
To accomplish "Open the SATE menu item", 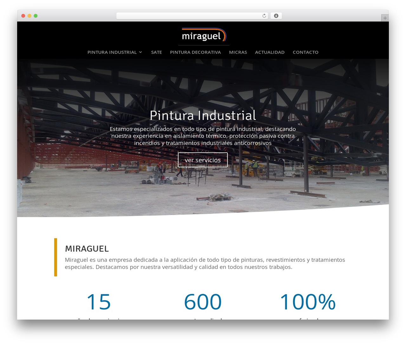I will pos(156,52).
